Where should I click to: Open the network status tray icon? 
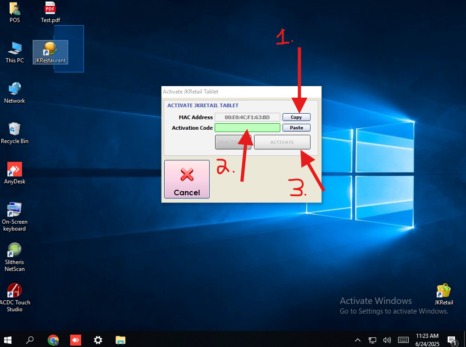(372, 340)
